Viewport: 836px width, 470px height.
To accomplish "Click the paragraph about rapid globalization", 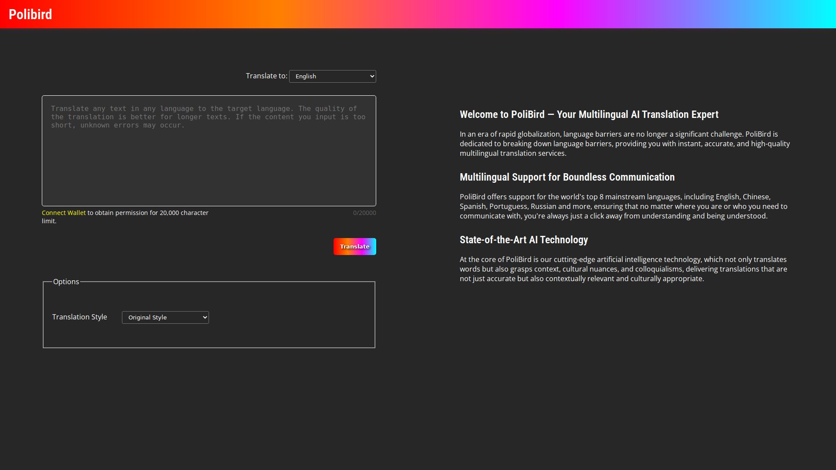I will pos(624,144).
